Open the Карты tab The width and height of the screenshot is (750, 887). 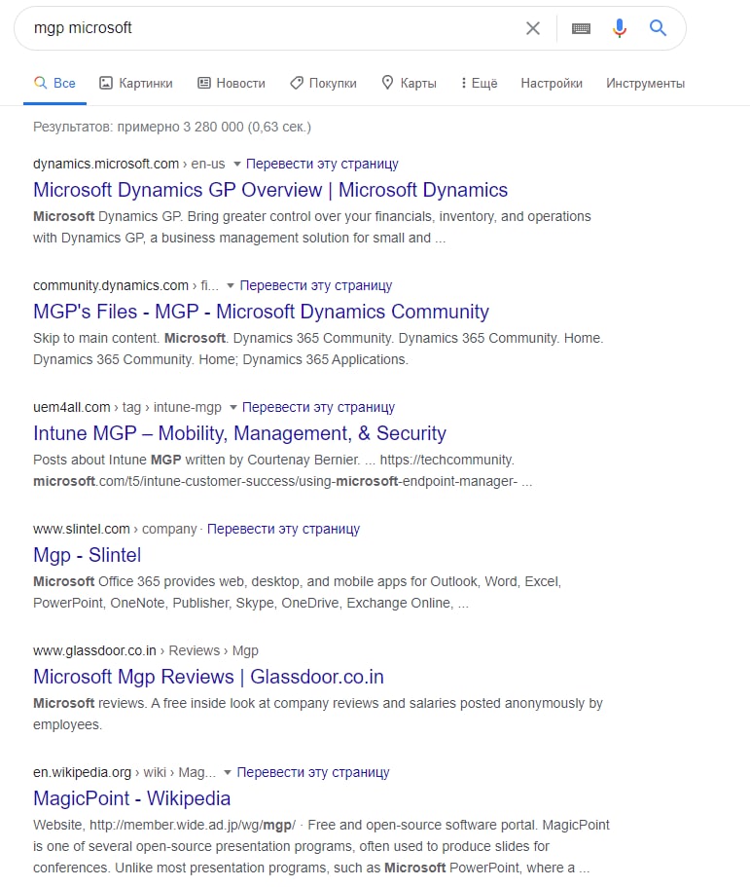point(410,83)
